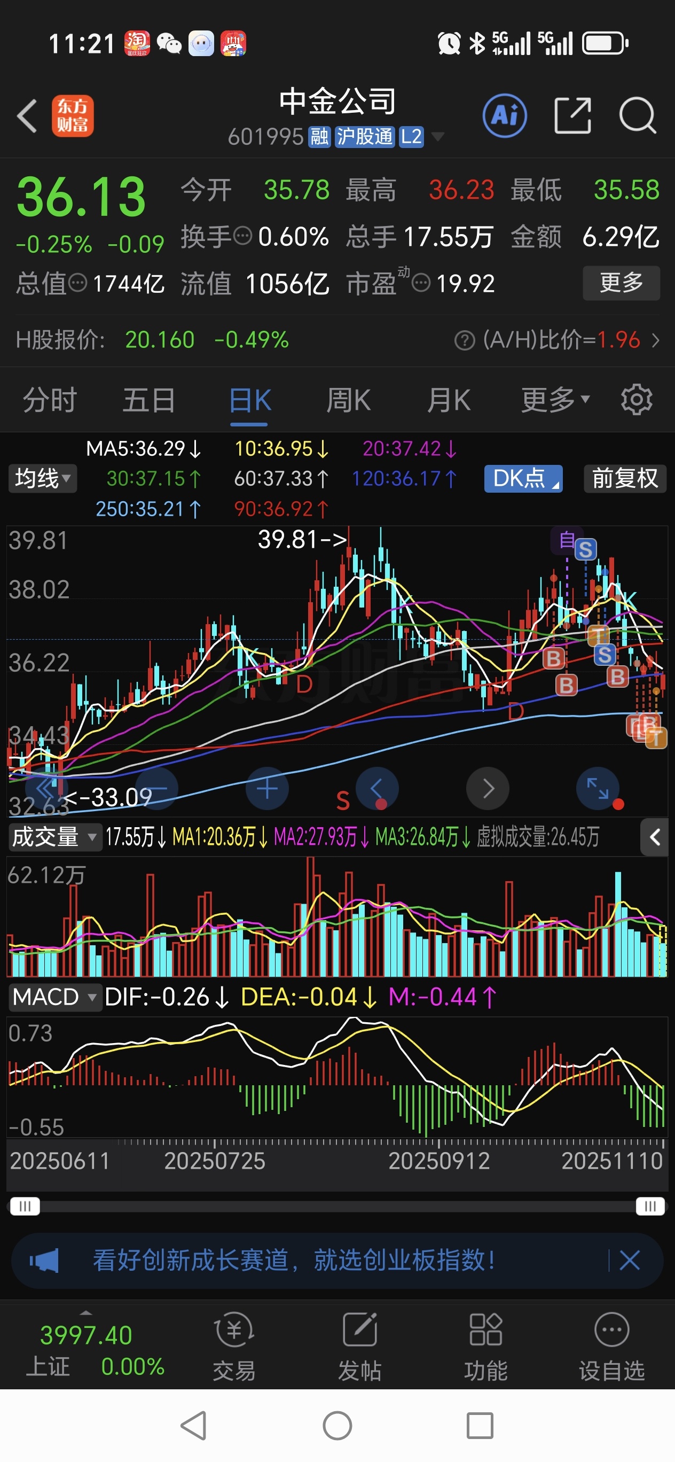
Task: Select the 日K tab
Action: tap(249, 400)
